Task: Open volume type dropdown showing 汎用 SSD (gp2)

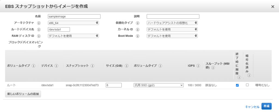Action: point(159,85)
